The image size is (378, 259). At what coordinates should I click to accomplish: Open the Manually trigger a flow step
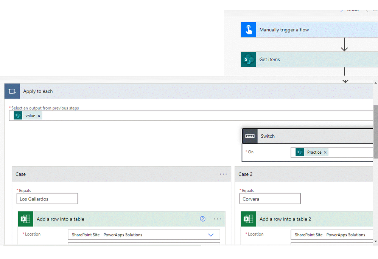click(x=309, y=30)
